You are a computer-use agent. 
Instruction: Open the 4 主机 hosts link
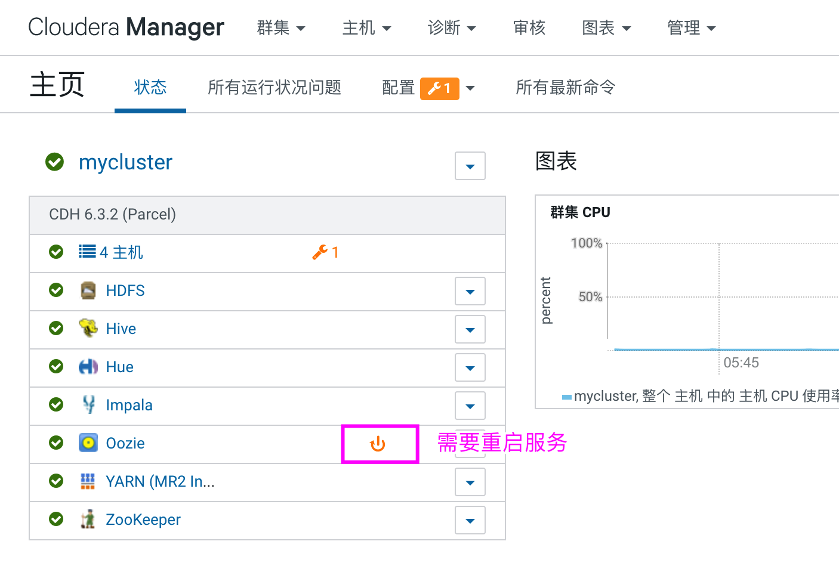click(x=121, y=252)
